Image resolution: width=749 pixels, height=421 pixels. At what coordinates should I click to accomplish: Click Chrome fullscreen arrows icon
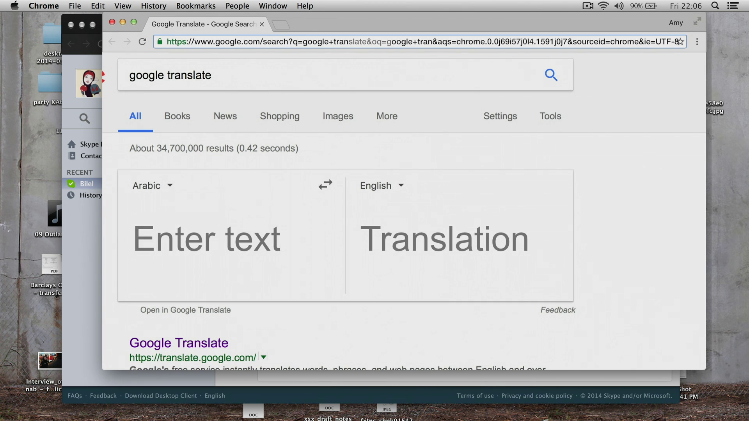[x=697, y=22]
